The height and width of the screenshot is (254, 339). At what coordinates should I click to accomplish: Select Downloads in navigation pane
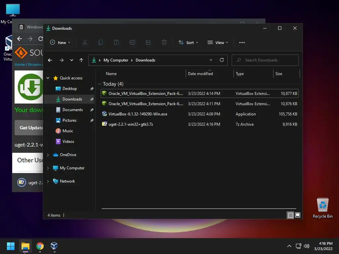coord(72,99)
